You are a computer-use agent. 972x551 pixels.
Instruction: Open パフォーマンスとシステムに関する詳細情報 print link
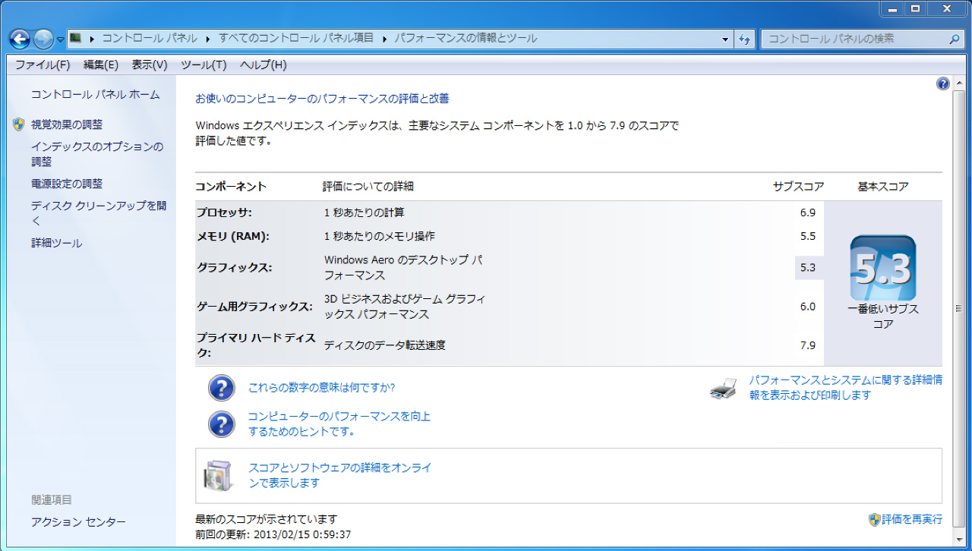[x=846, y=388]
